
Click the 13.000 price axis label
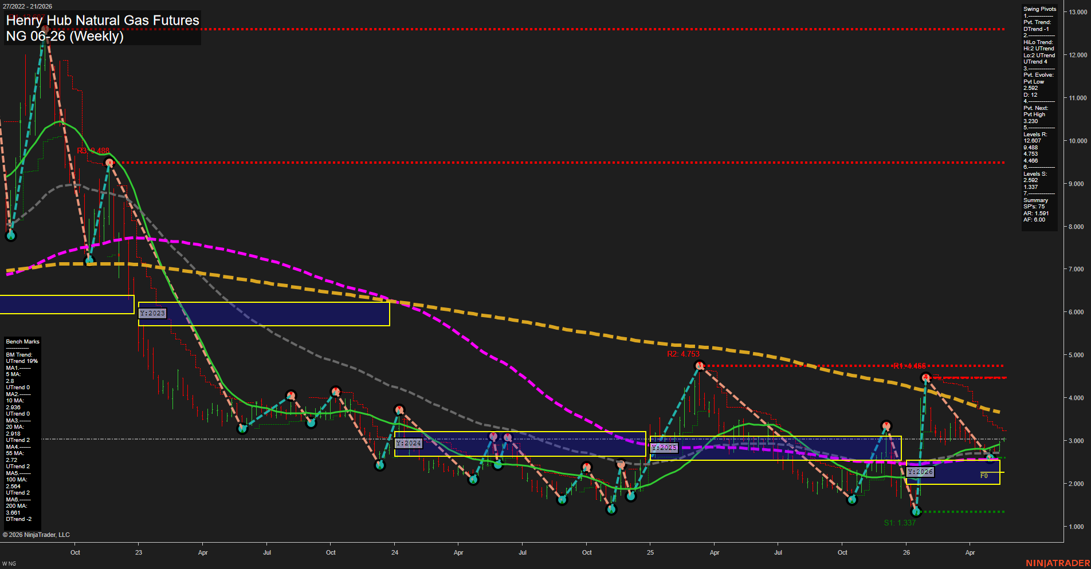tap(1078, 12)
